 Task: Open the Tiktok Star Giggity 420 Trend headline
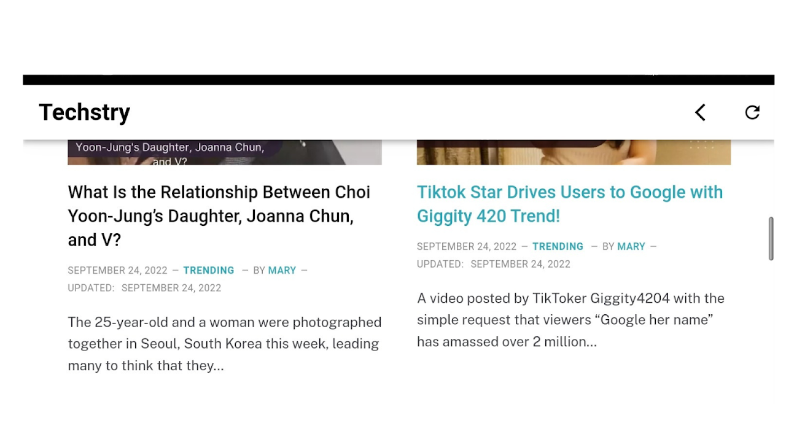569,204
